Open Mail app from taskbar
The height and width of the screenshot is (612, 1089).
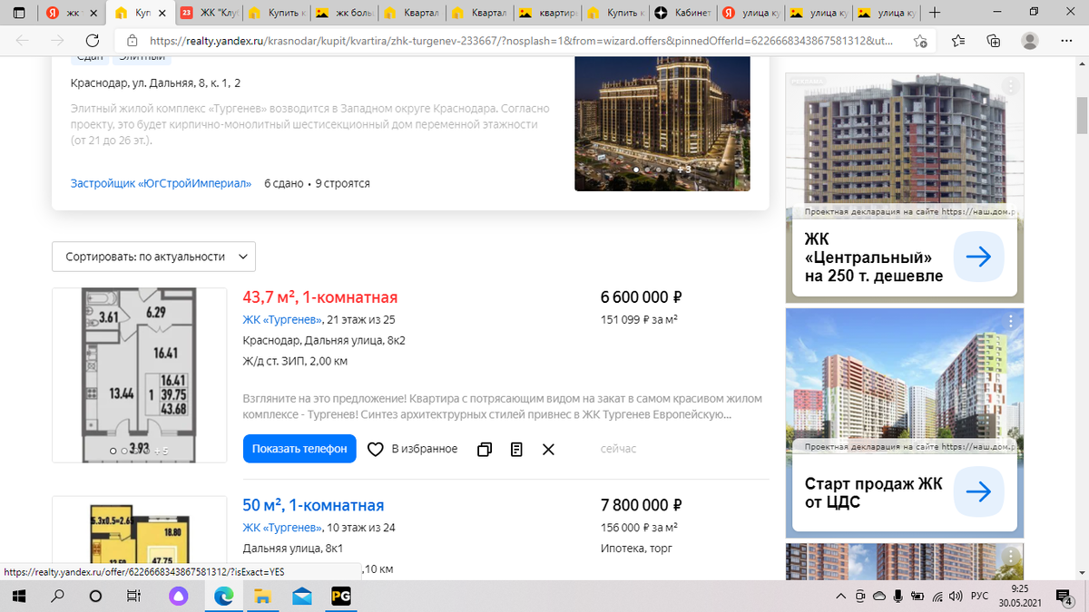click(x=302, y=597)
